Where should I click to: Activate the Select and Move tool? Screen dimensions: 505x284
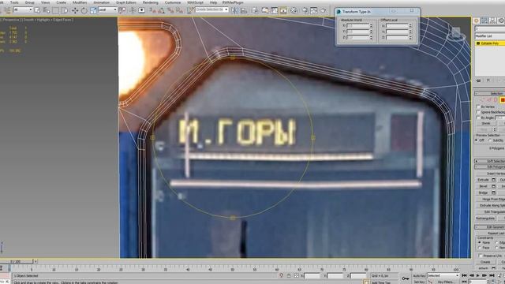click(x=75, y=10)
